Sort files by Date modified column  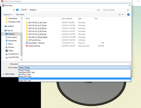pyautogui.click(x=67, y=19)
